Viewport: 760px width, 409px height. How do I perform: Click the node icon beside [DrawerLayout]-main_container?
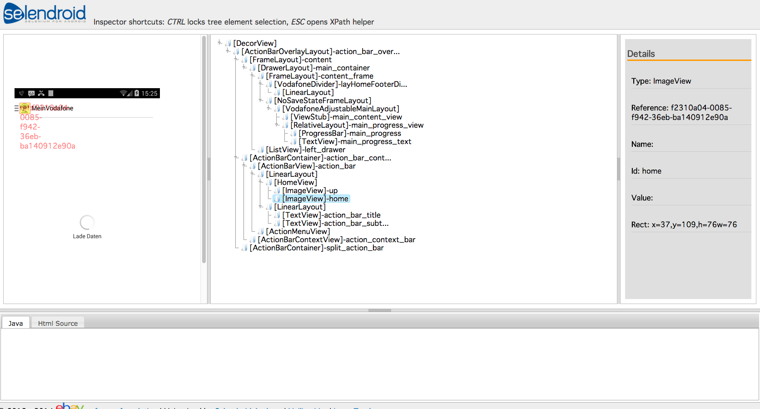point(253,68)
